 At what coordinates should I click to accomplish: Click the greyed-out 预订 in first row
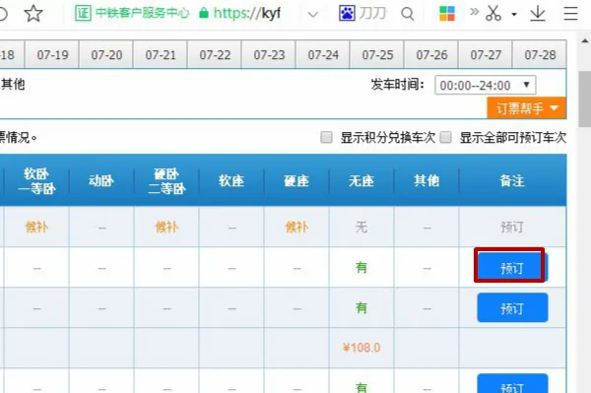point(512,228)
